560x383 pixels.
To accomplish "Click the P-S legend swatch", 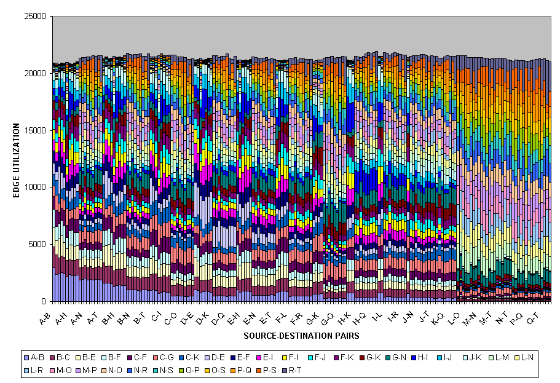I will (x=263, y=370).
